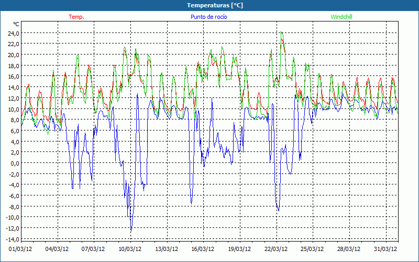Image resolution: width=419 pixels, height=262 pixels.
Task: Click the '-6,0' y-axis value
Action: [14, 196]
